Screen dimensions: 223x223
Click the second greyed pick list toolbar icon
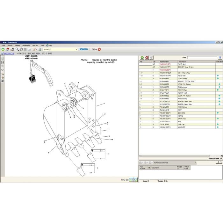(x=145, y=163)
